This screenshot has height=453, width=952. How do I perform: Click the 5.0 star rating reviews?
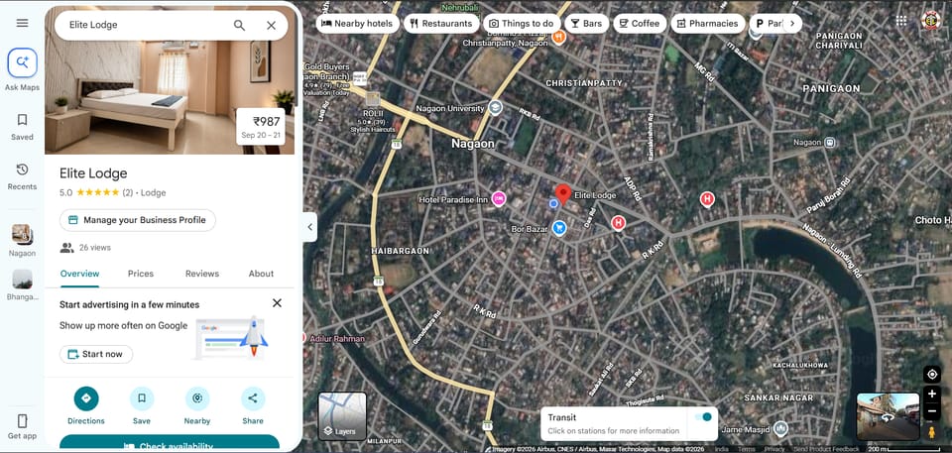(96, 192)
